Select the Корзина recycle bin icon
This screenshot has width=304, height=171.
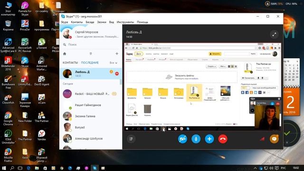pyautogui.click(x=8, y=26)
